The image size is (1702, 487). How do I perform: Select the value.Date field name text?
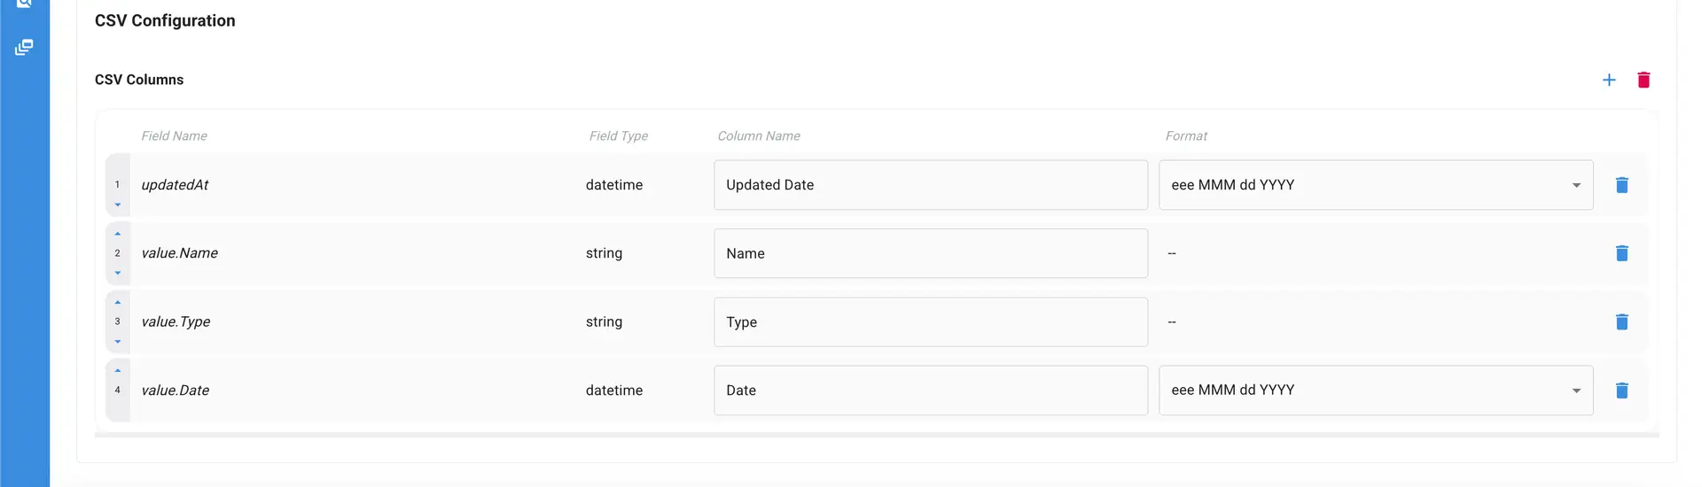coord(175,390)
